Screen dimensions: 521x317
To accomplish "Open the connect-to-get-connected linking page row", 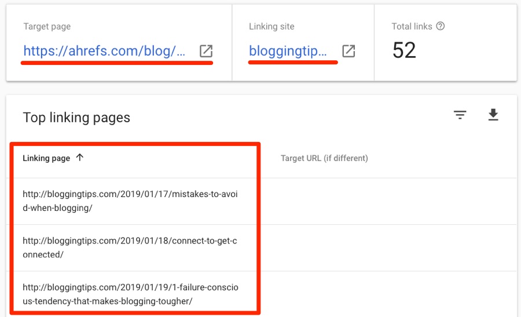I will (130, 247).
